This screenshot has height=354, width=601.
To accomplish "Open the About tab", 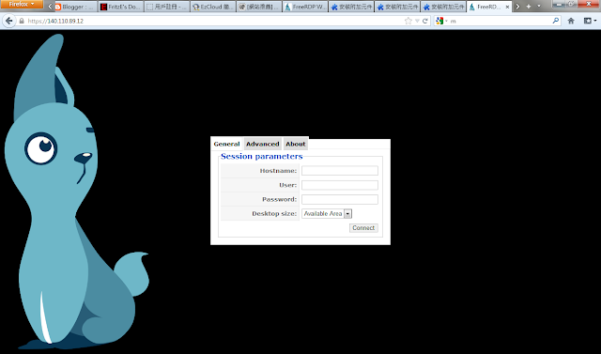I will click(x=296, y=144).
